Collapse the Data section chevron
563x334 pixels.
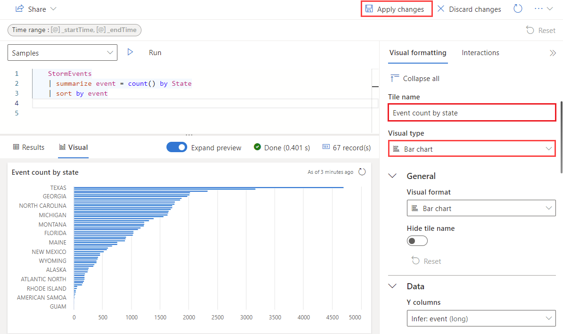coord(393,286)
